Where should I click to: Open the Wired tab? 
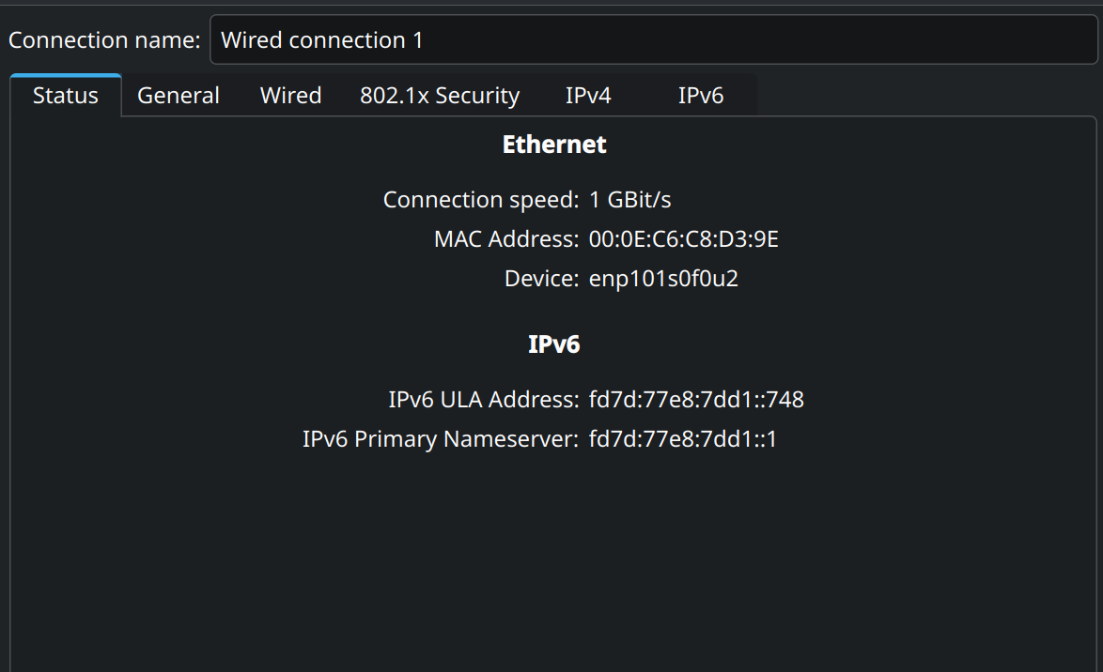click(290, 96)
